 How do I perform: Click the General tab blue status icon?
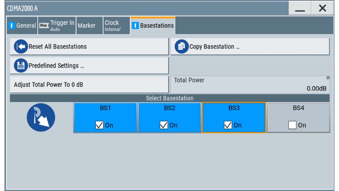pos(12,26)
